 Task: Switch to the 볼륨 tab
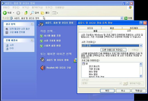pos(95,31)
